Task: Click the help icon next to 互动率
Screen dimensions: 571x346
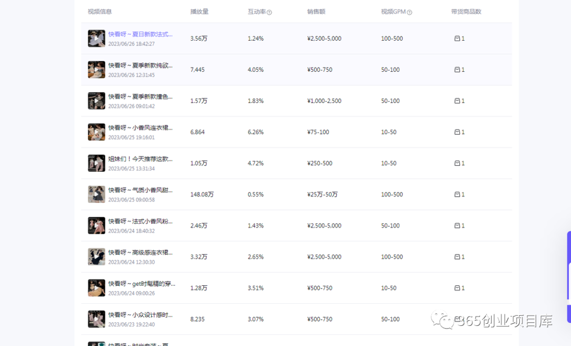Action: pyautogui.click(x=269, y=12)
